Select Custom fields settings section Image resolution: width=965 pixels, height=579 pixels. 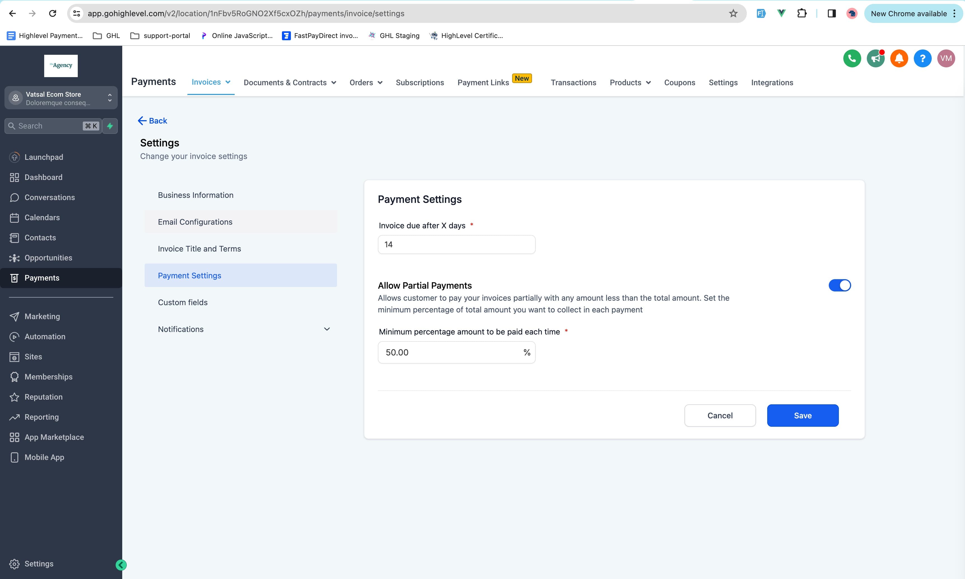(x=241, y=302)
